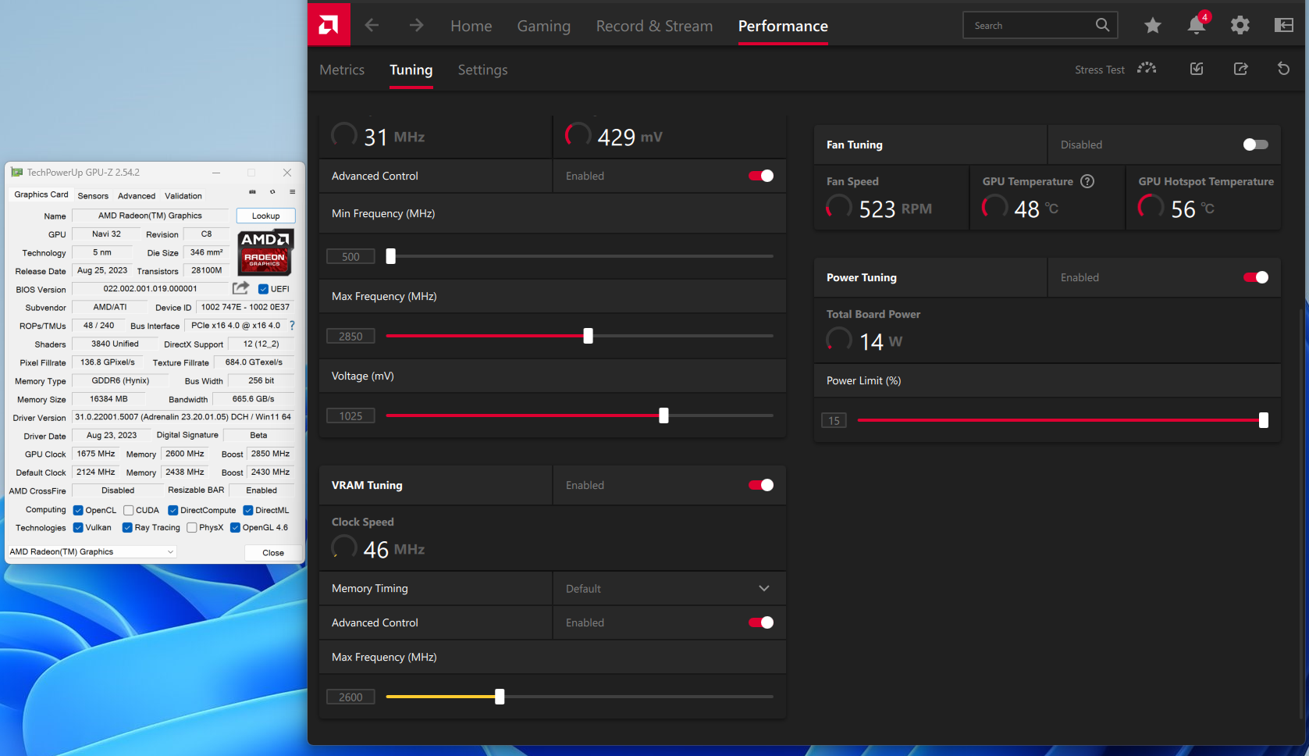Click the Voltage slider handle
Screen dimensions: 1309x756
[x=664, y=415]
